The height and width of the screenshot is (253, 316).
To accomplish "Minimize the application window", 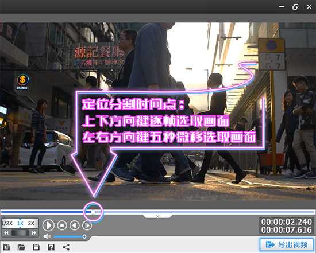I will [282, 7].
